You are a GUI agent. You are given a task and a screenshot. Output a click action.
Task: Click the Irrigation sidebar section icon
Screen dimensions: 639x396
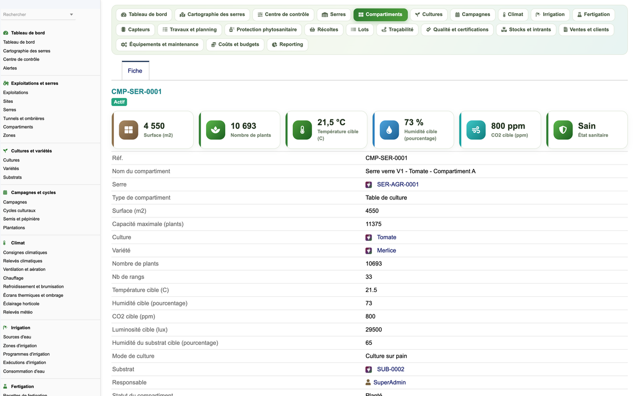point(5,328)
